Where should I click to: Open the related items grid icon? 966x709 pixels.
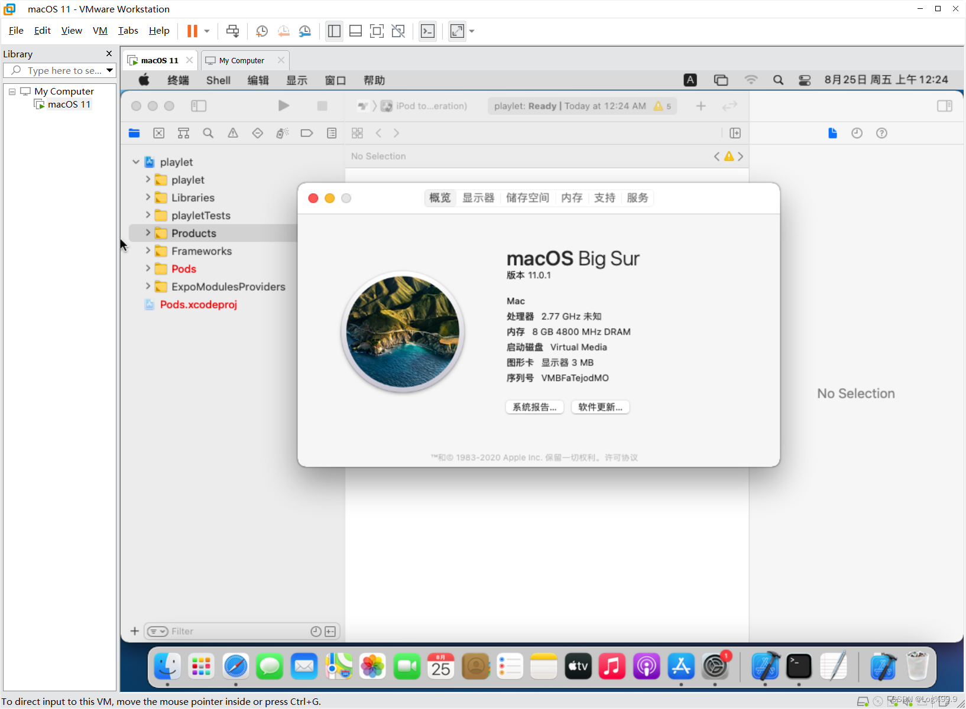(x=357, y=133)
